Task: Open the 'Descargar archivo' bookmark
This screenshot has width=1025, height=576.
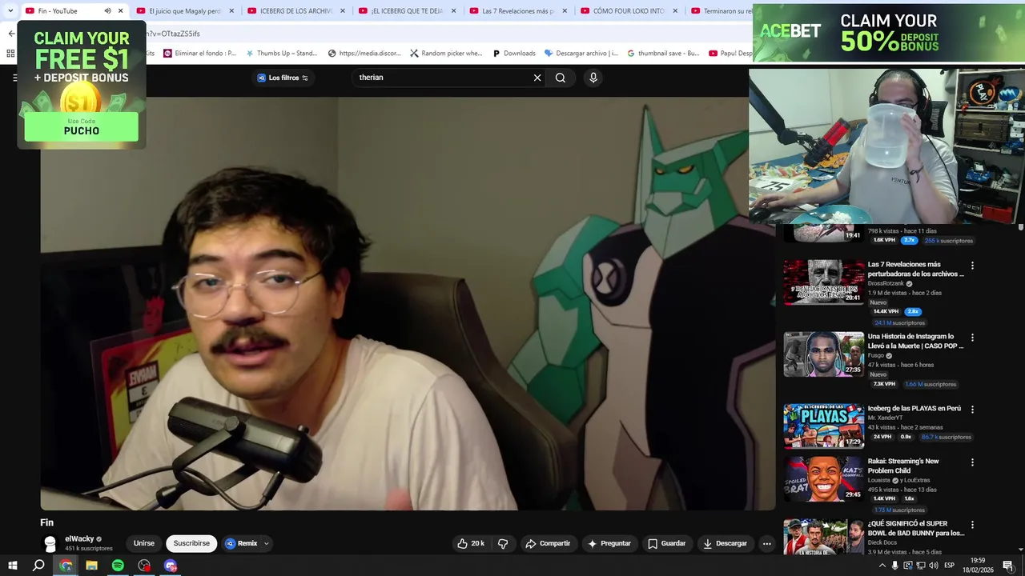Action: click(x=581, y=54)
